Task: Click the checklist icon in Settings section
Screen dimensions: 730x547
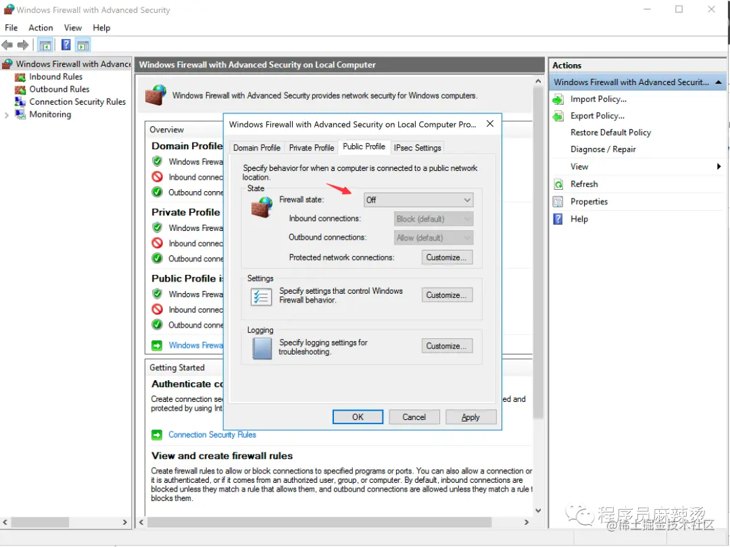Action: click(261, 296)
